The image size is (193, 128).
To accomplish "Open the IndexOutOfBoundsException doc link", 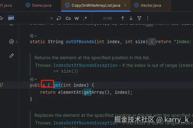I will [x=85, y=65].
